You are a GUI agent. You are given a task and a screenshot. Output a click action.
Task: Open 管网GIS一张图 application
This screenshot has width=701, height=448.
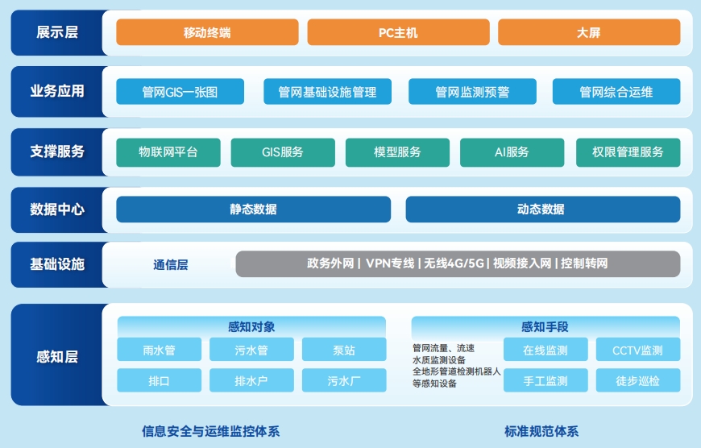[180, 92]
